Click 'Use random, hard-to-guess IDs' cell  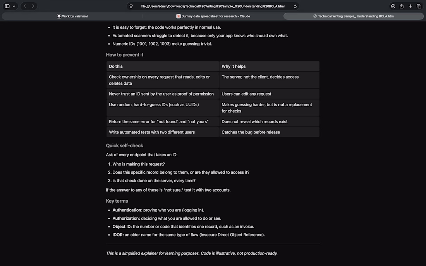point(163,108)
